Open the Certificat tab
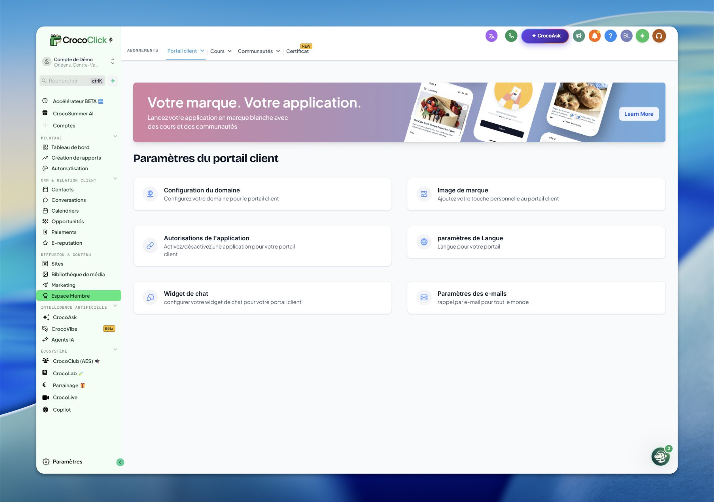 pyautogui.click(x=298, y=51)
